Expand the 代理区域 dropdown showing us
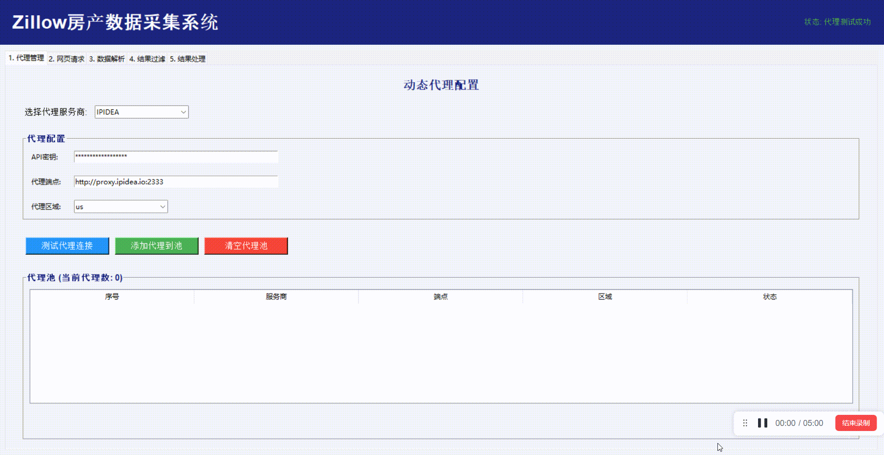The image size is (884, 455). [x=121, y=207]
